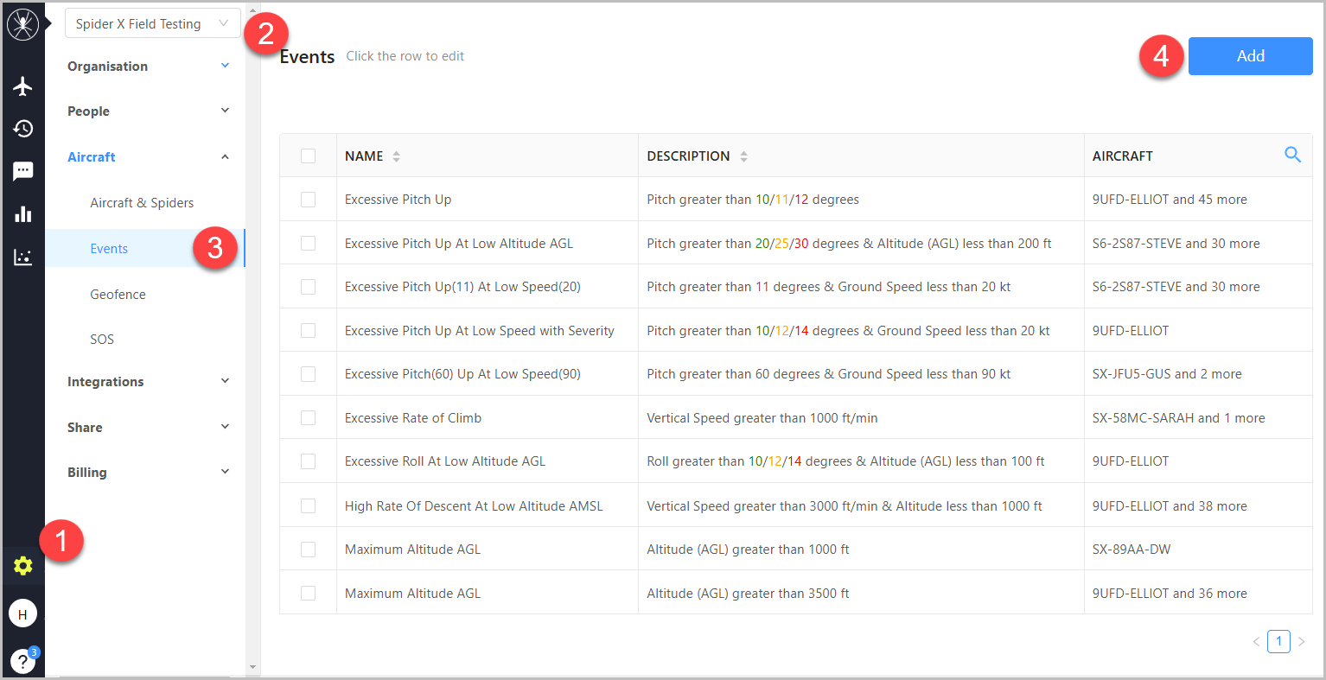Open the aircraft tracking airplane icon

point(22,86)
